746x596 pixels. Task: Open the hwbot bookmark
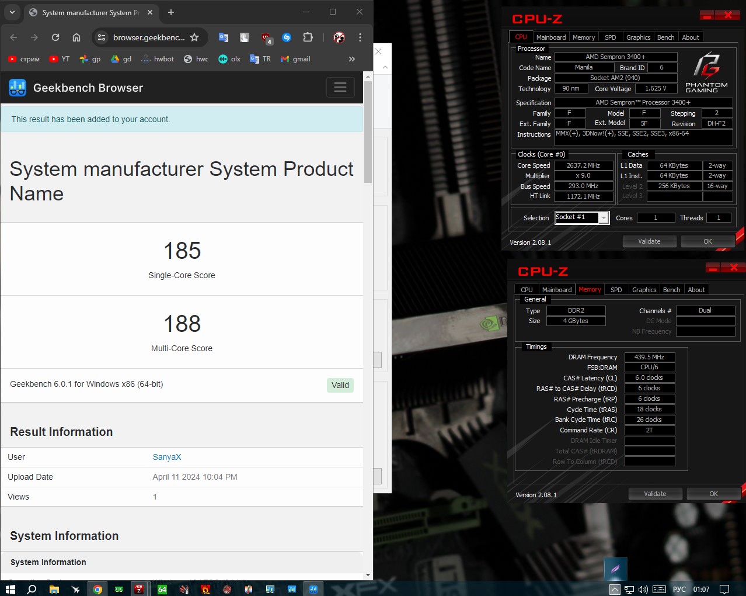click(158, 59)
